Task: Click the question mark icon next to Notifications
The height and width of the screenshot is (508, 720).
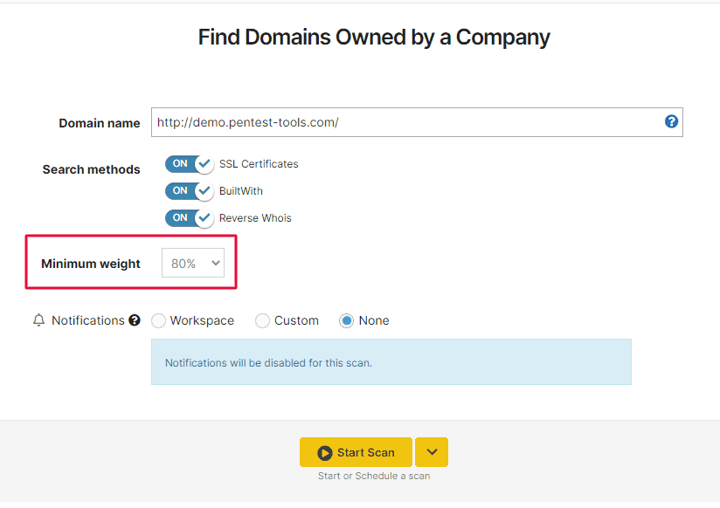Action: [x=133, y=320]
